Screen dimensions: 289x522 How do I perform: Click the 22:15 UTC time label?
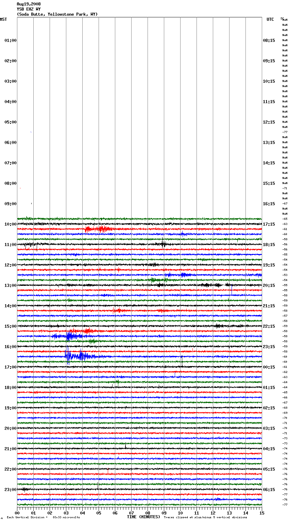click(269, 326)
